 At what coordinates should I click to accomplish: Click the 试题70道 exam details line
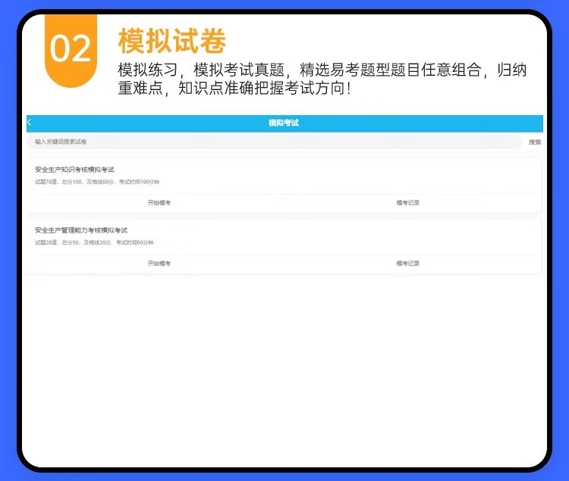(x=97, y=182)
